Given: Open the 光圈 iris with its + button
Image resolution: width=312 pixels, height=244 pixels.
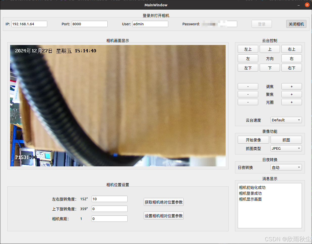Looking at the screenshot, I should coord(292,102).
